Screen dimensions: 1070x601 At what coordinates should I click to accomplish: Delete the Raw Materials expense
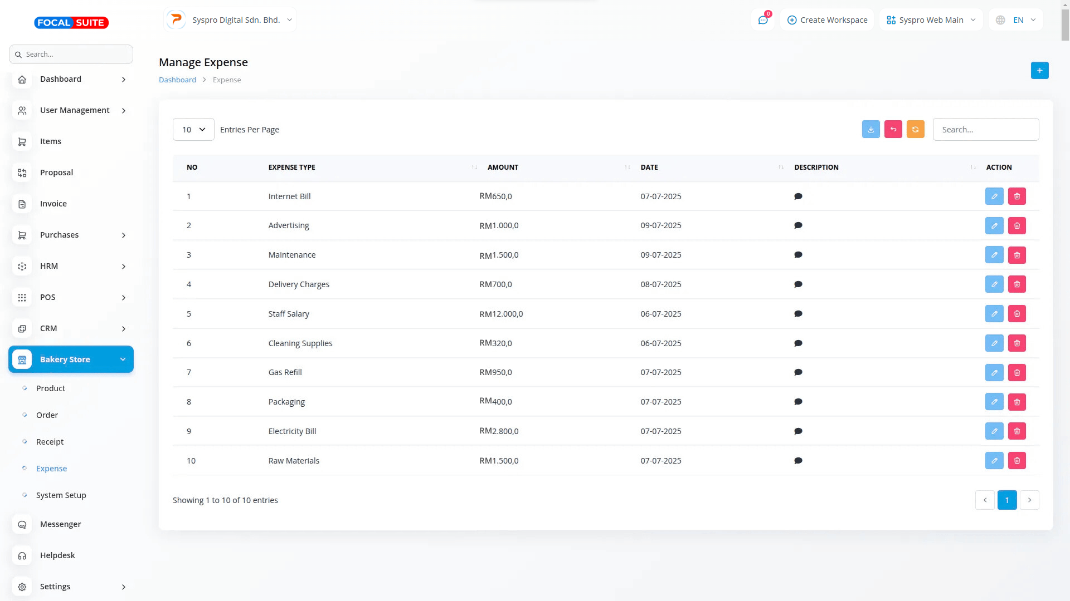click(1016, 461)
